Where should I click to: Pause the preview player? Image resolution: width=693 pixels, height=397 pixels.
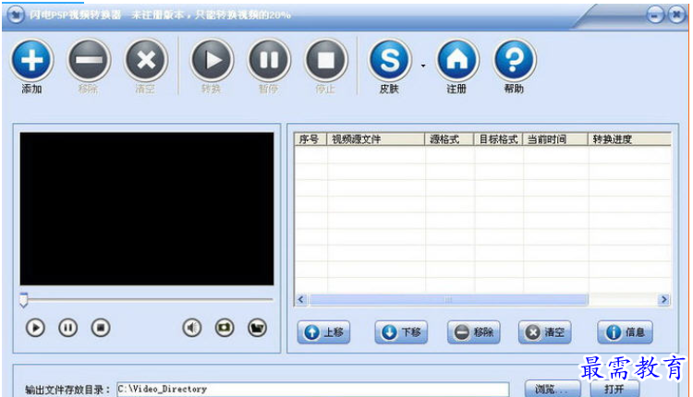68,328
